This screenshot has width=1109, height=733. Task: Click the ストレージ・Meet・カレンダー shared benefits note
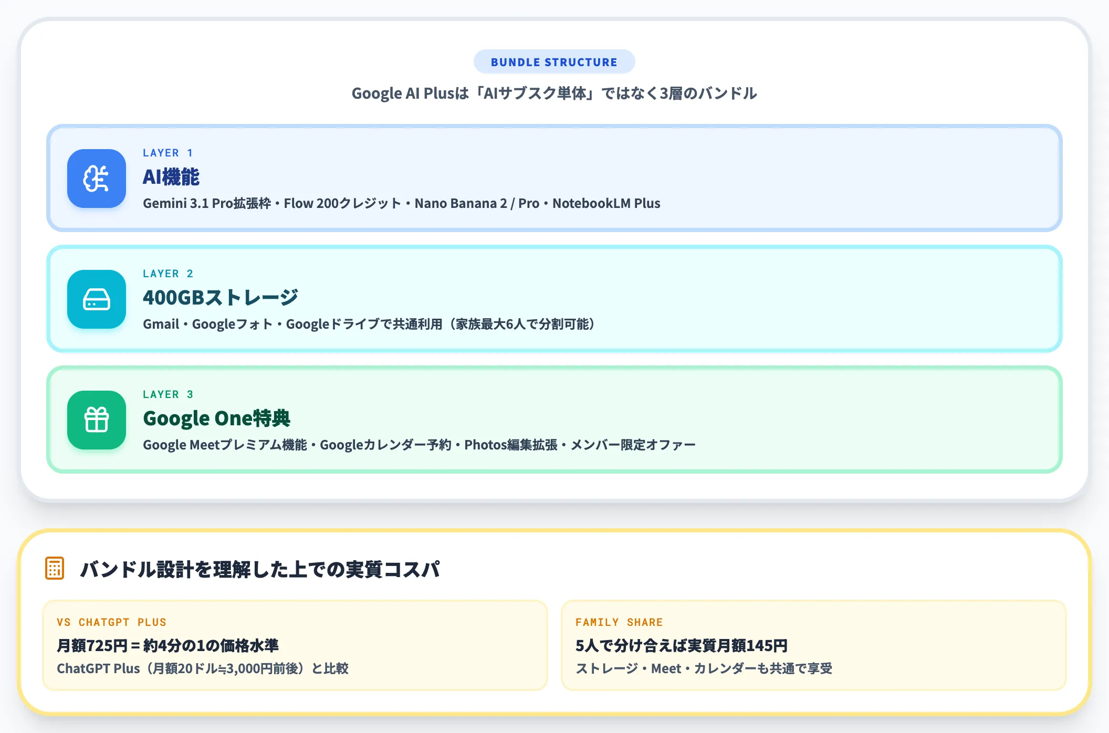click(x=704, y=668)
